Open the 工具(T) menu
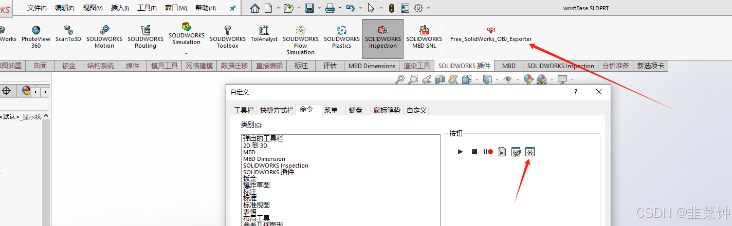 click(x=147, y=8)
